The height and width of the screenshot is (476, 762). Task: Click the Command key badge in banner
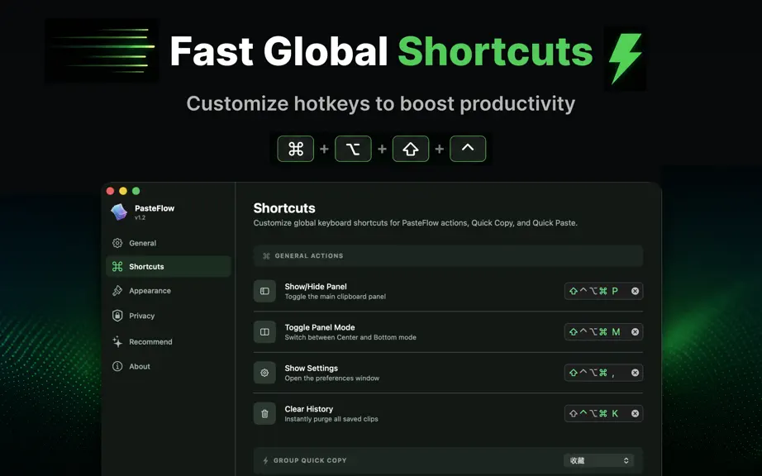(x=296, y=149)
